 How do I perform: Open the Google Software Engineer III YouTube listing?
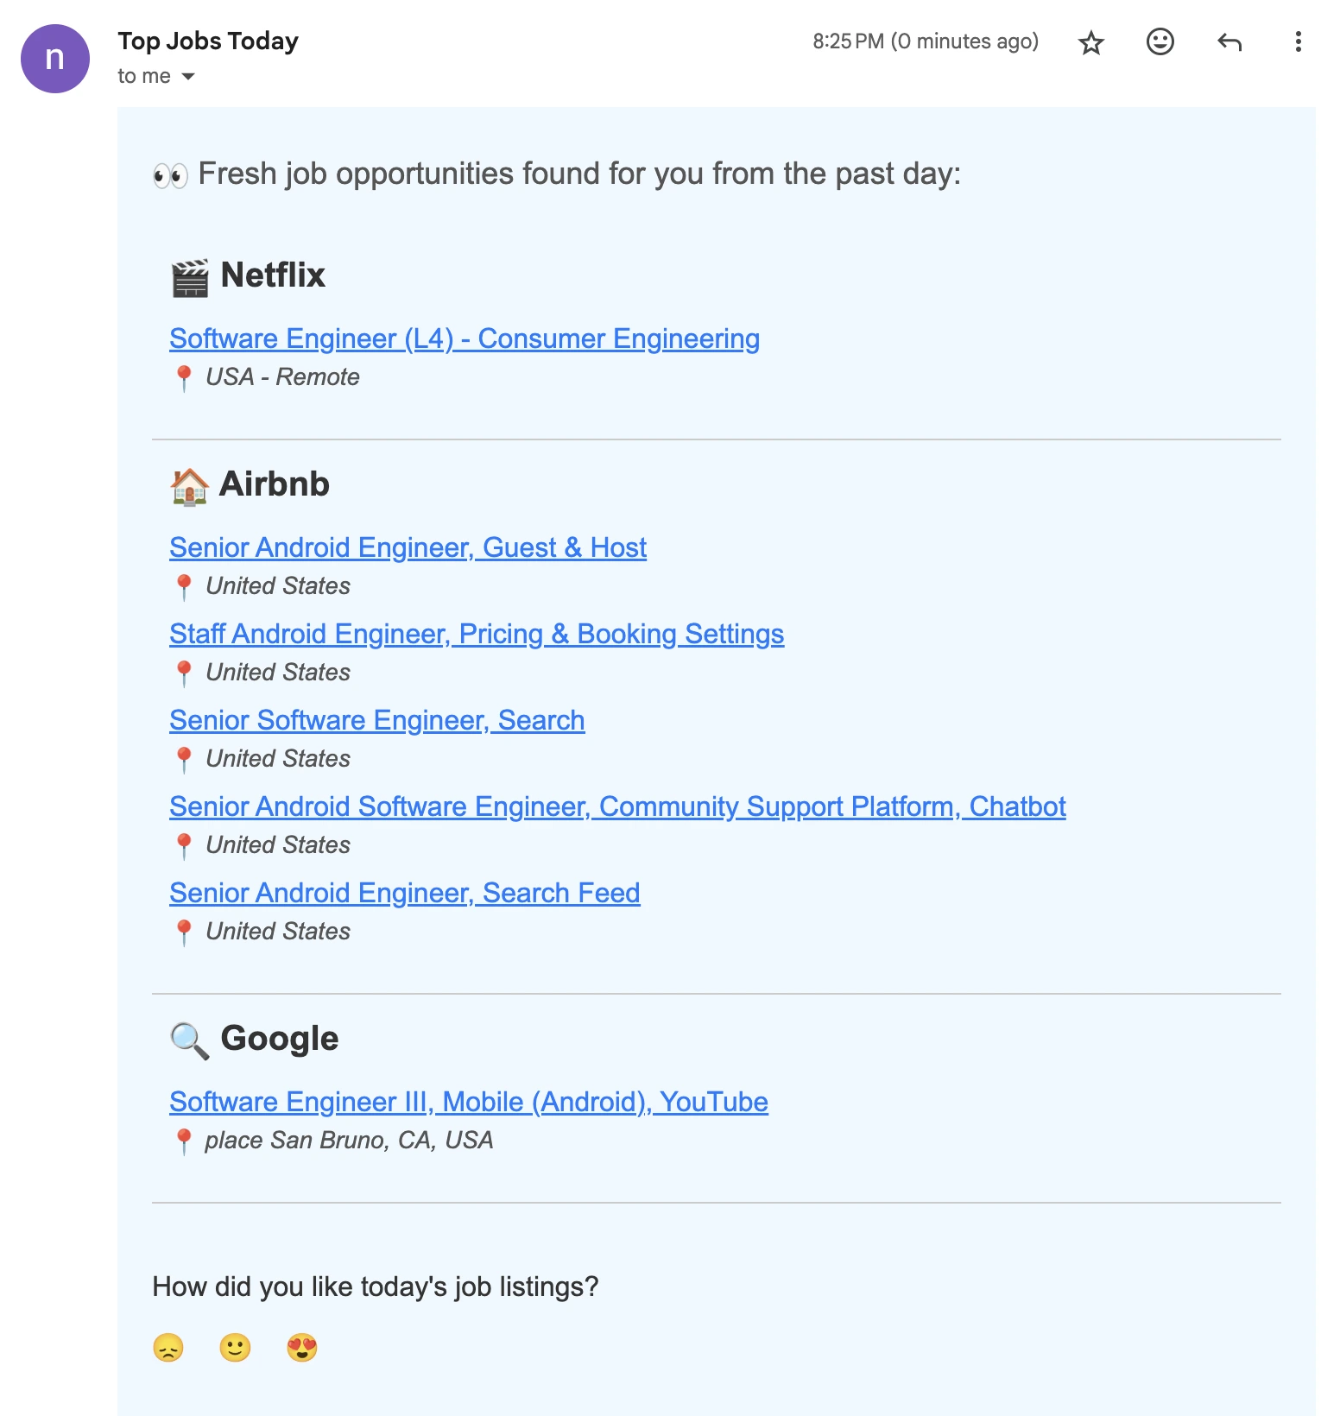click(469, 1102)
